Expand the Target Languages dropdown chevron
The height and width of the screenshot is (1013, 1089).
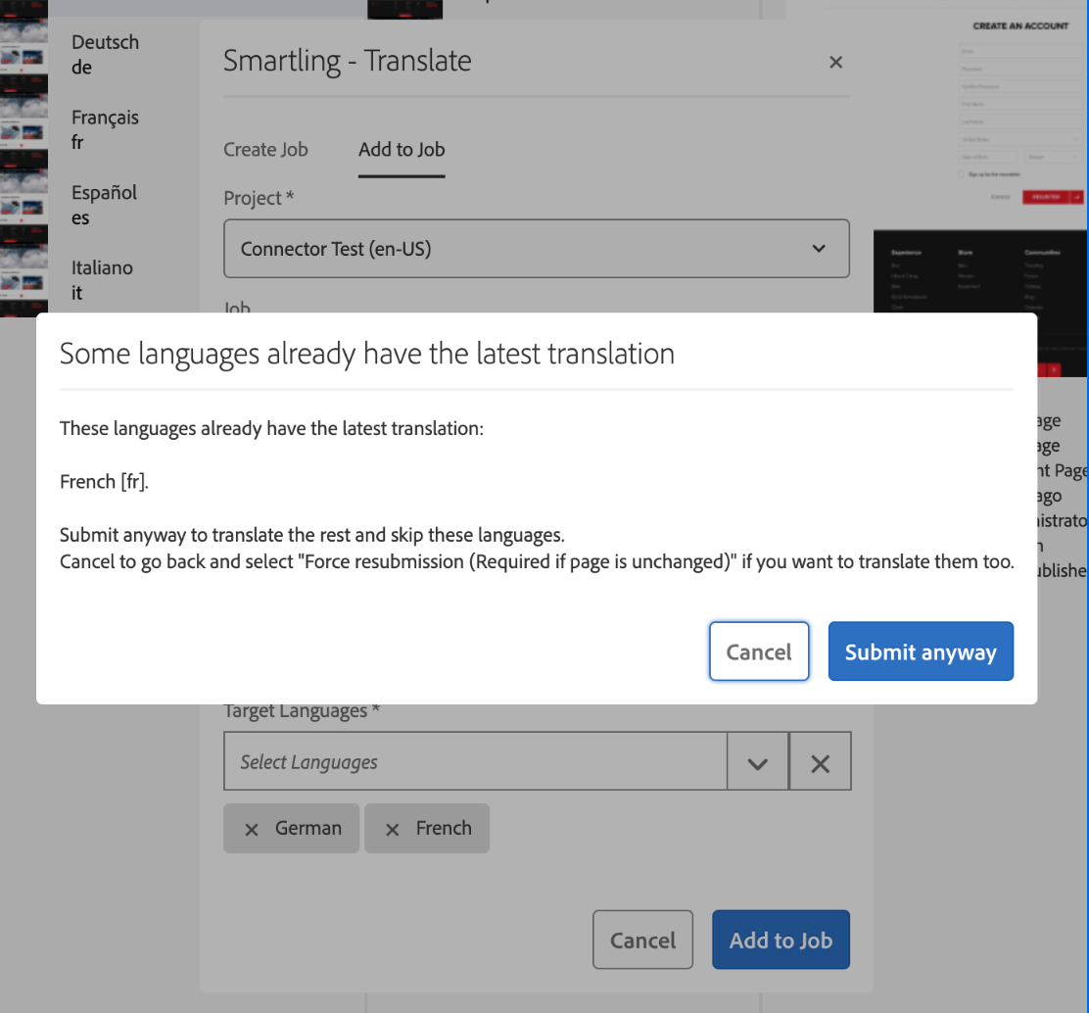tap(758, 762)
